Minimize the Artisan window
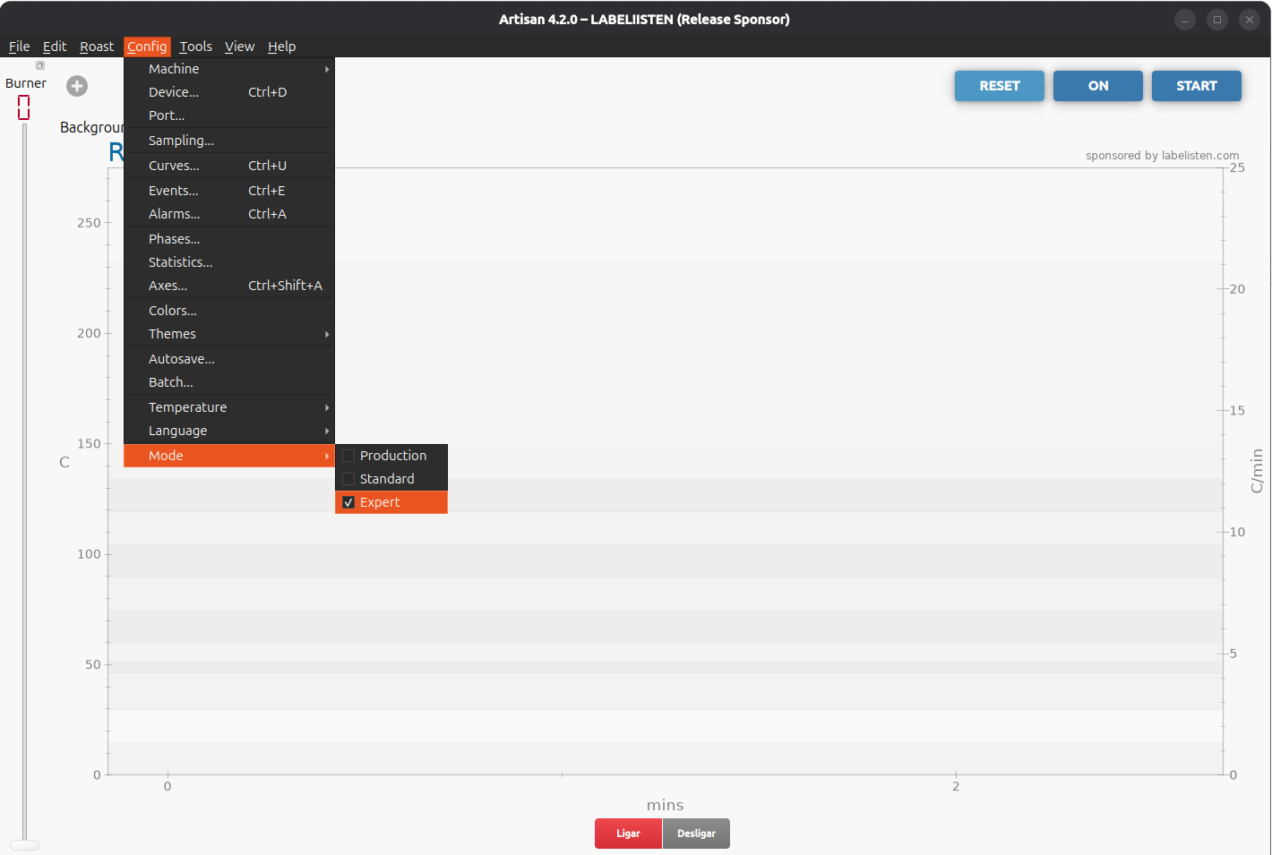The image size is (1272, 855). pyautogui.click(x=1185, y=20)
